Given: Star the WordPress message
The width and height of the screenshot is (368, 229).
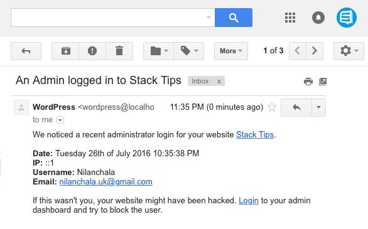Looking at the screenshot, I should [272, 107].
